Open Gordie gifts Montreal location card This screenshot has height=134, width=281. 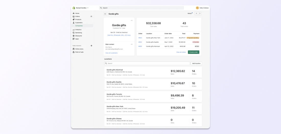(153, 72)
